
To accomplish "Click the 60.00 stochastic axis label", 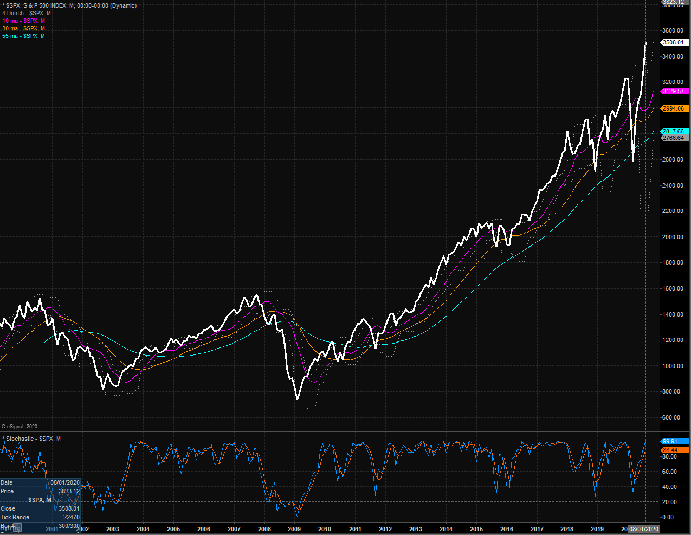I will (669, 472).
